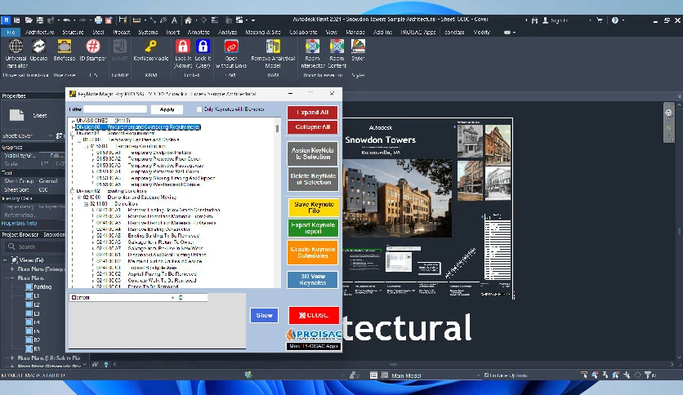Click the shopping cart icon in title bar
The image size is (683, 395).
600,20
